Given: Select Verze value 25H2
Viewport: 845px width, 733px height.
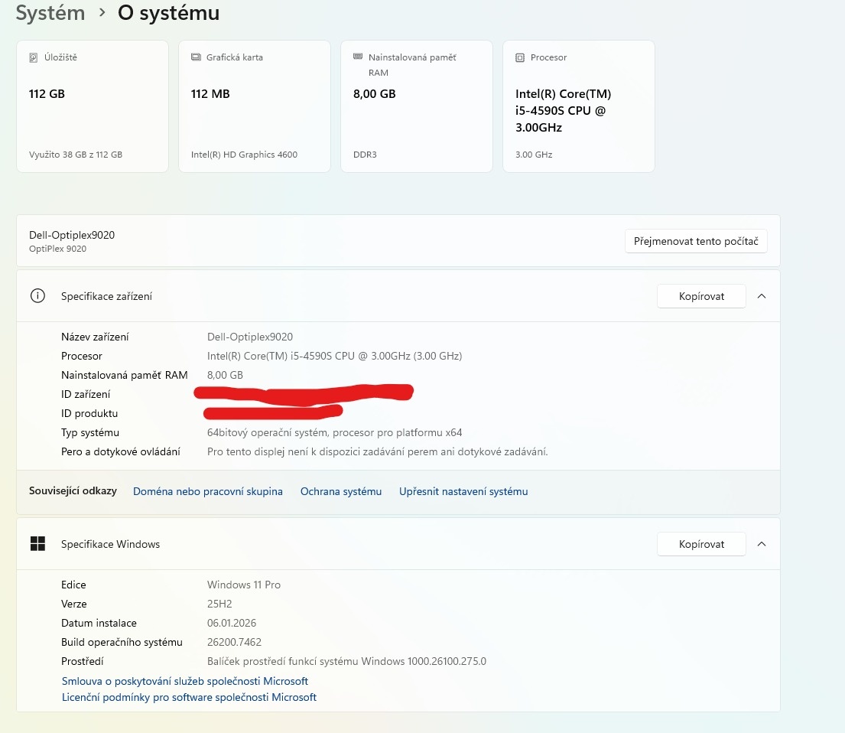Looking at the screenshot, I should pyautogui.click(x=219, y=604).
